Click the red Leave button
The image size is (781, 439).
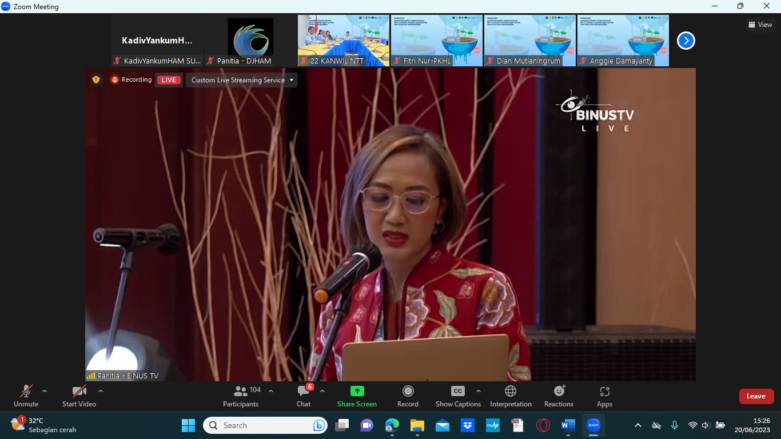756,396
